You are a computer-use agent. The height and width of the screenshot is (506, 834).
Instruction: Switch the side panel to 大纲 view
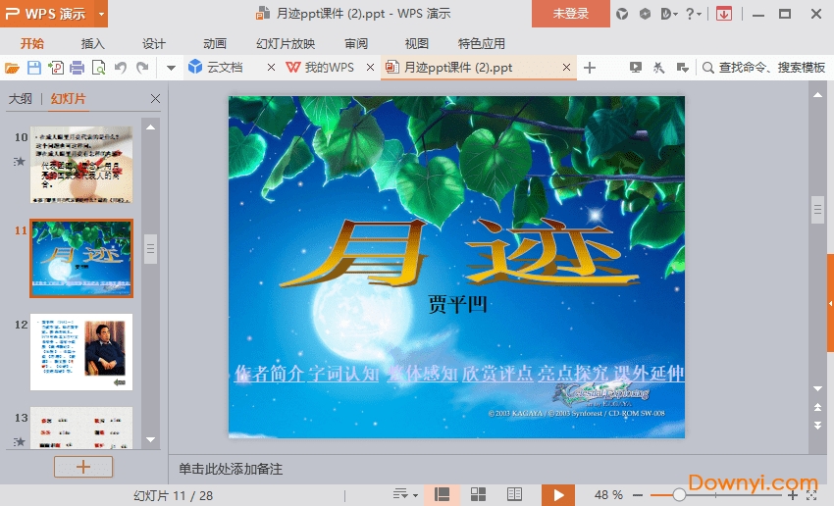[x=21, y=99]
